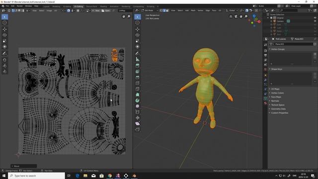This screenshot has width=318, height=179.
Task: Open the Face menu in 3D viewport
Action: tap(214, 10)
